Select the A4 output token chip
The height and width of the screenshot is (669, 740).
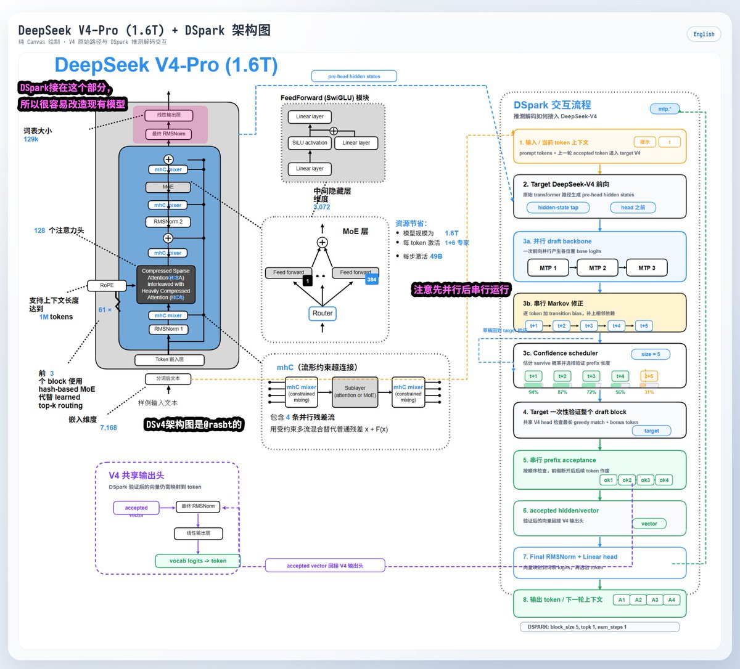click(x=672, y=600)
